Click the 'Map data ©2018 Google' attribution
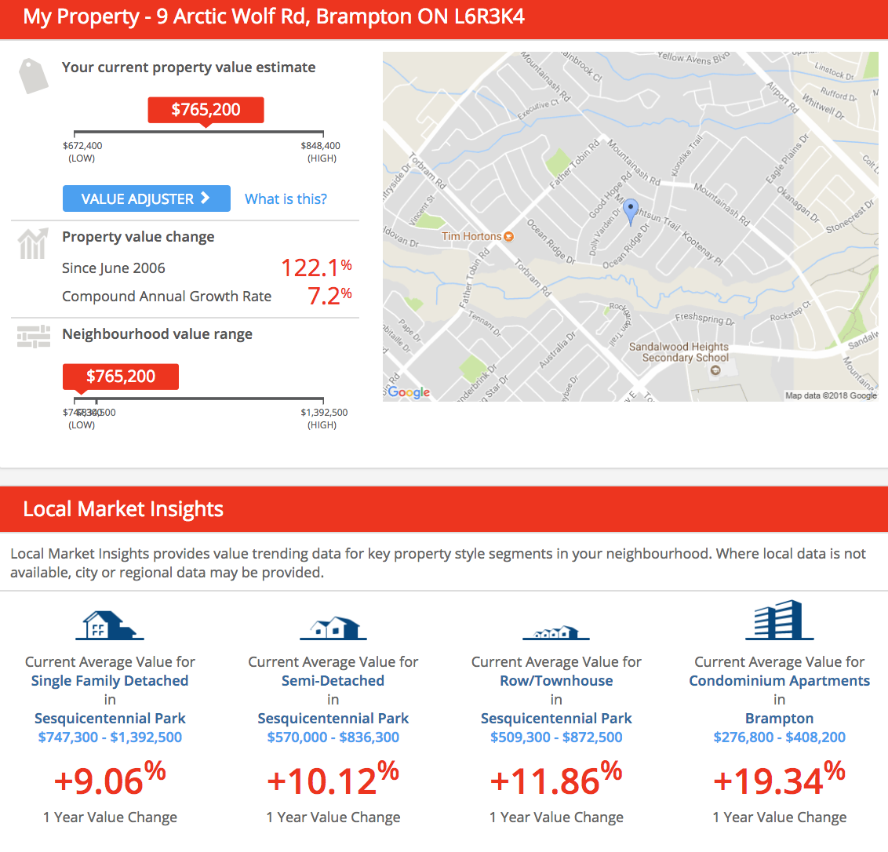Image resolution: width=888 pixels, height=852 pixels. pos(831,395)
